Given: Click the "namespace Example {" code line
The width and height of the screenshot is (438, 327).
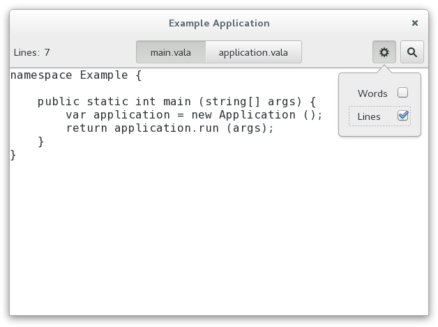Looking at the screenshot, I should (76, 75).
